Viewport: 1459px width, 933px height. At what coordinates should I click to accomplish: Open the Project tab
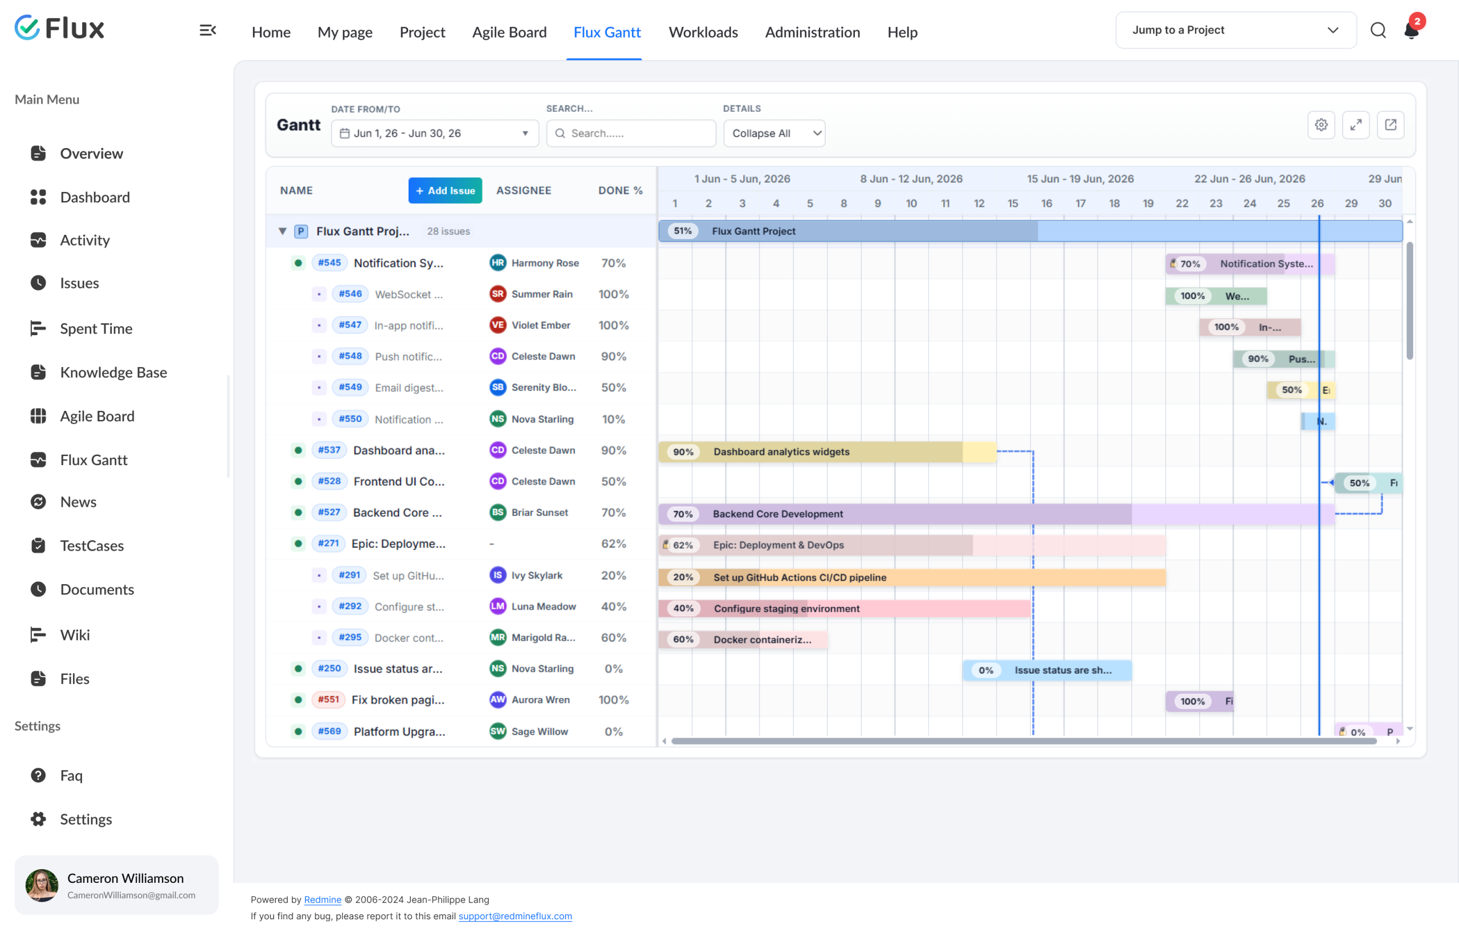pyautogui.click(x=422, y=32)
